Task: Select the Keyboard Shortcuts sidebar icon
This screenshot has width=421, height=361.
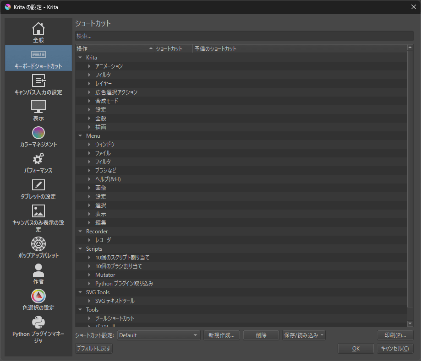Action: (38, 58)
